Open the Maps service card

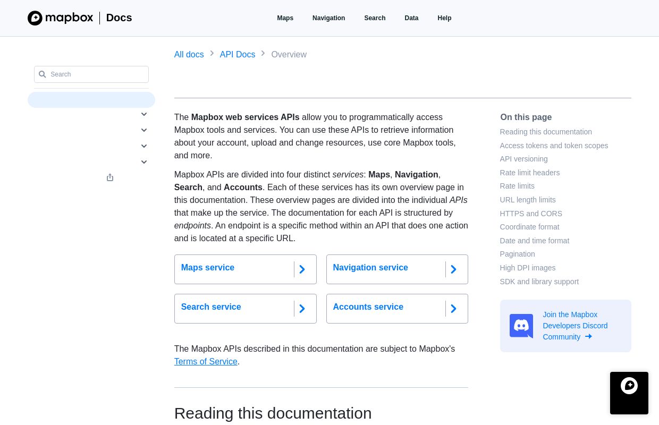pos(246,269)
